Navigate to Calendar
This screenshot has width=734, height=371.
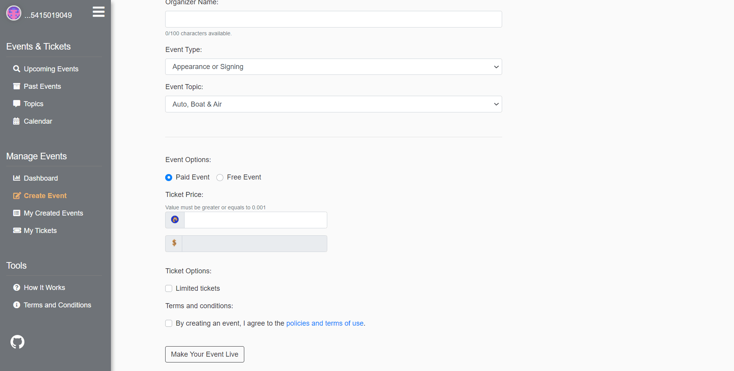(38, 121)
